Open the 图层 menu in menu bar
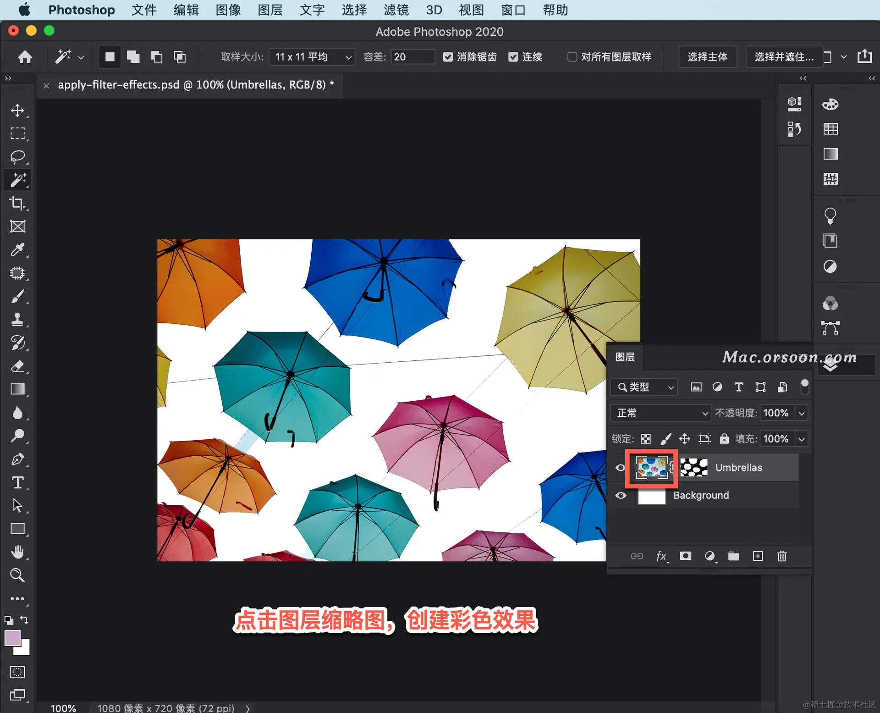Image resolution: width=880 pixels, height=713 pixels. (x=270, y=10)
